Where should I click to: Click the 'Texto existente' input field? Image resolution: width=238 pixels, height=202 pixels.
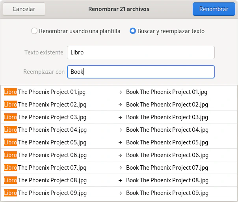tap(141, 52)
